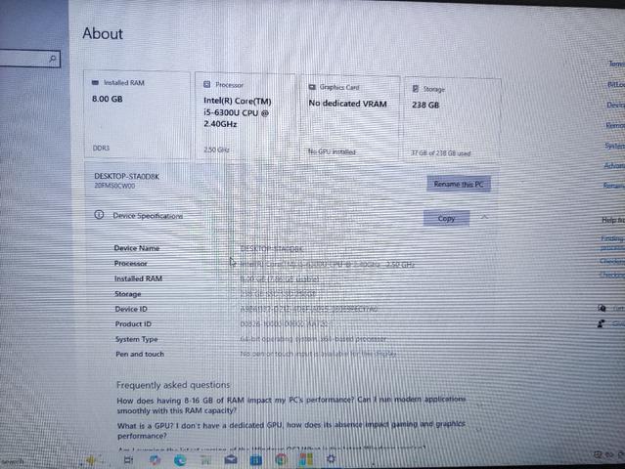Open Task View from the taskbar
The height and width of the screenshot is (469, 625).
128,460
